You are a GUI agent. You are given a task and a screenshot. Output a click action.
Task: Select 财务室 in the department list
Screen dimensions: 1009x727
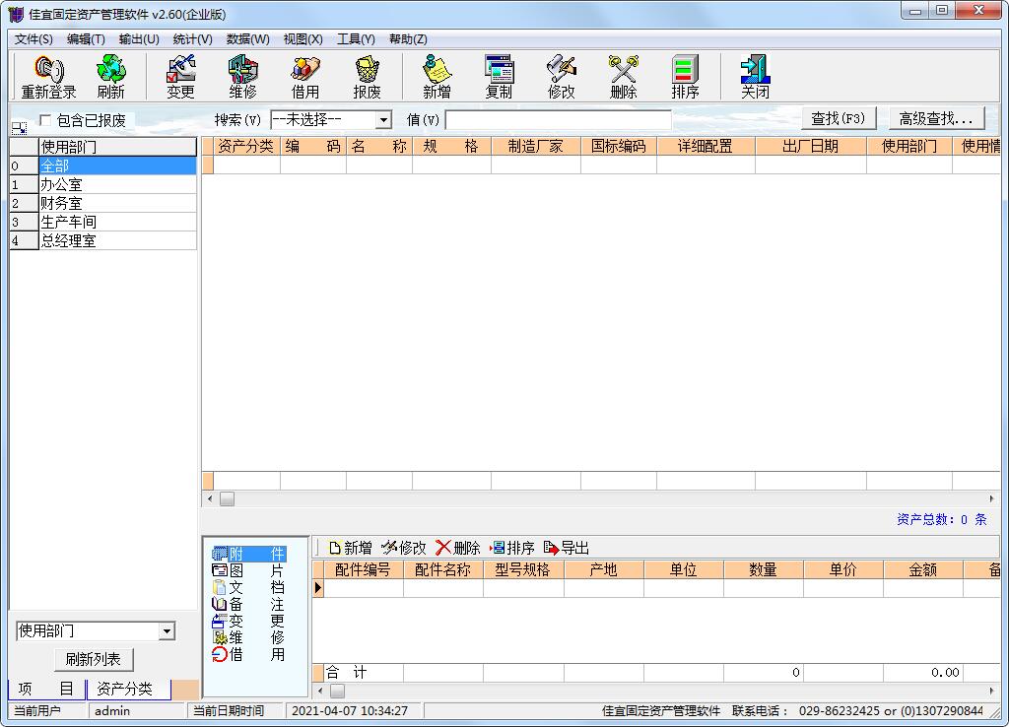(61, 203)
